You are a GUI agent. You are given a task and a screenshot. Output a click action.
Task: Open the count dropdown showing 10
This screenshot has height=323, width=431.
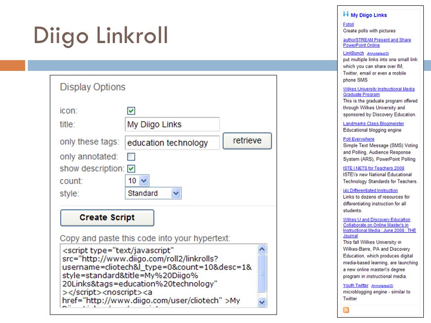pyautogui.click(x=137, y=181)
